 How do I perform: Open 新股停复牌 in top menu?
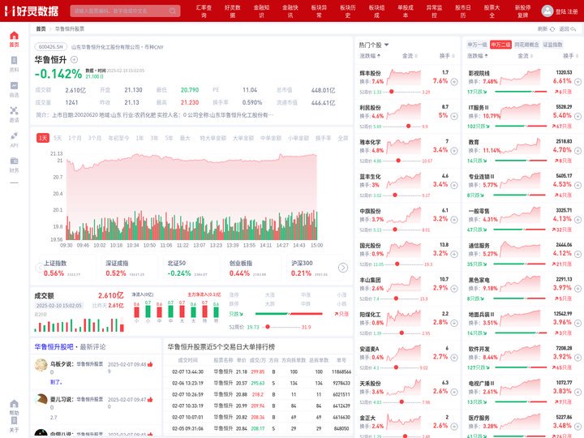click(523, 11)
